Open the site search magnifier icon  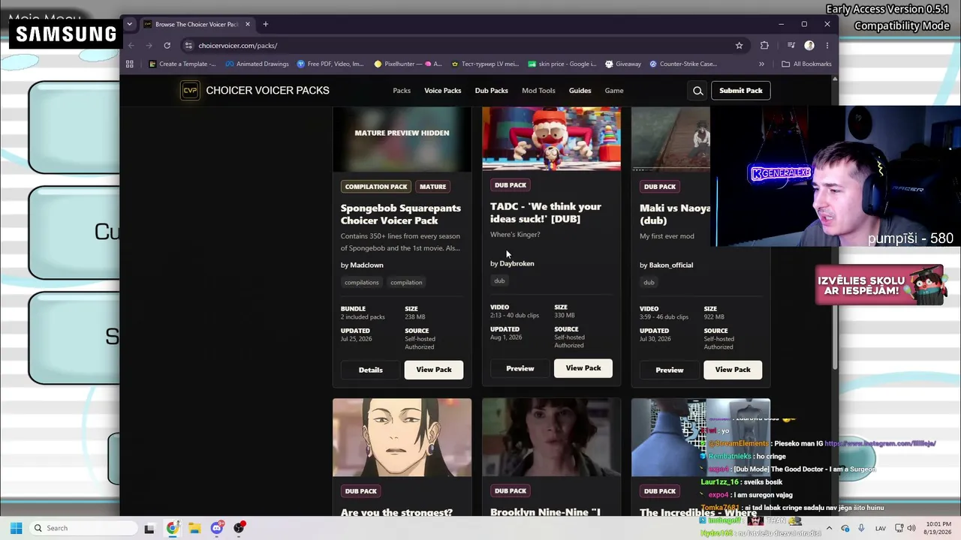(698, 91)
